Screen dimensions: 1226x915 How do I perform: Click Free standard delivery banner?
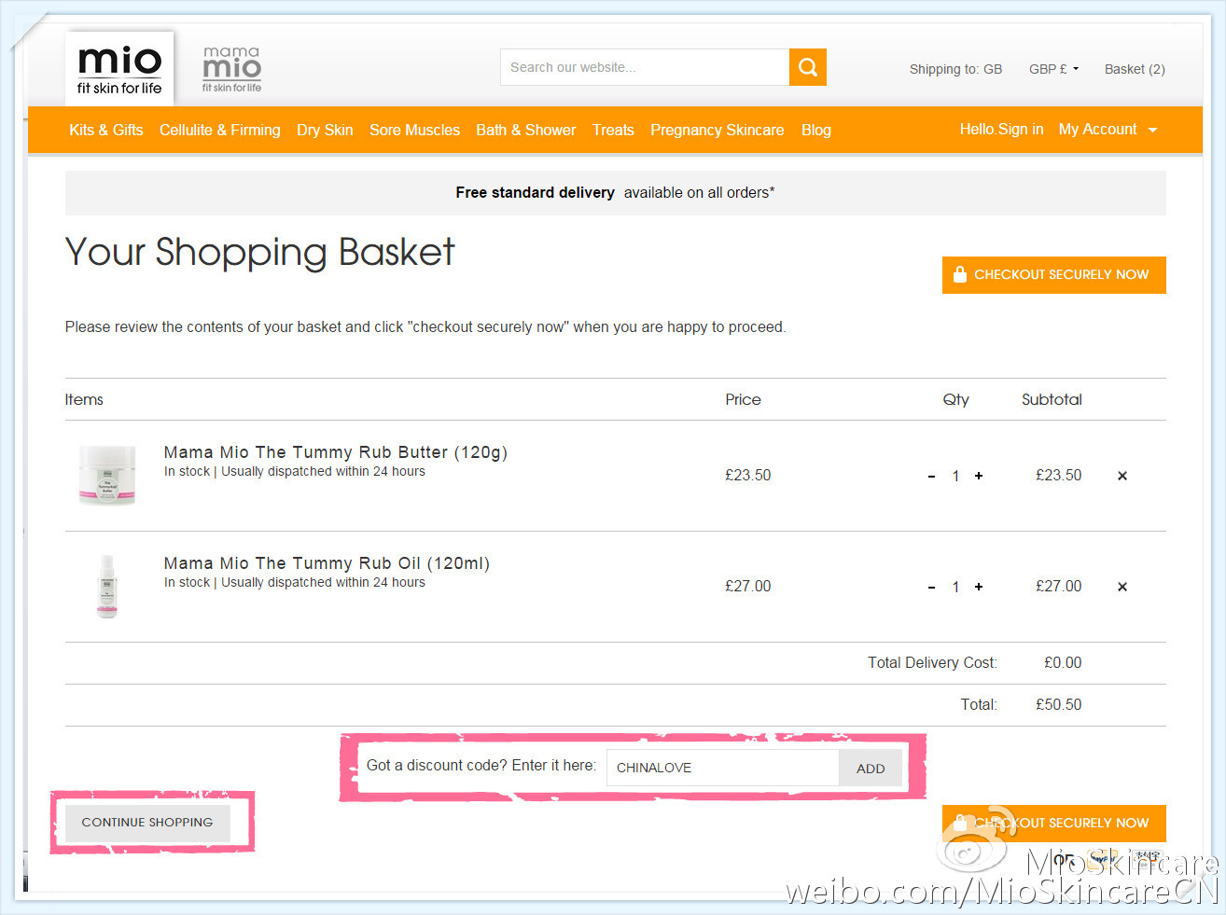coord(616,193)
